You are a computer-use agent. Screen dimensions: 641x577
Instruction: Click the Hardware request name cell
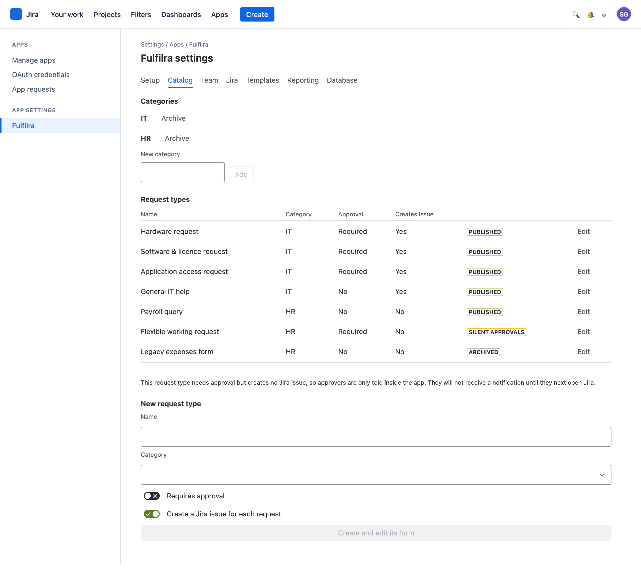[170, 231]
